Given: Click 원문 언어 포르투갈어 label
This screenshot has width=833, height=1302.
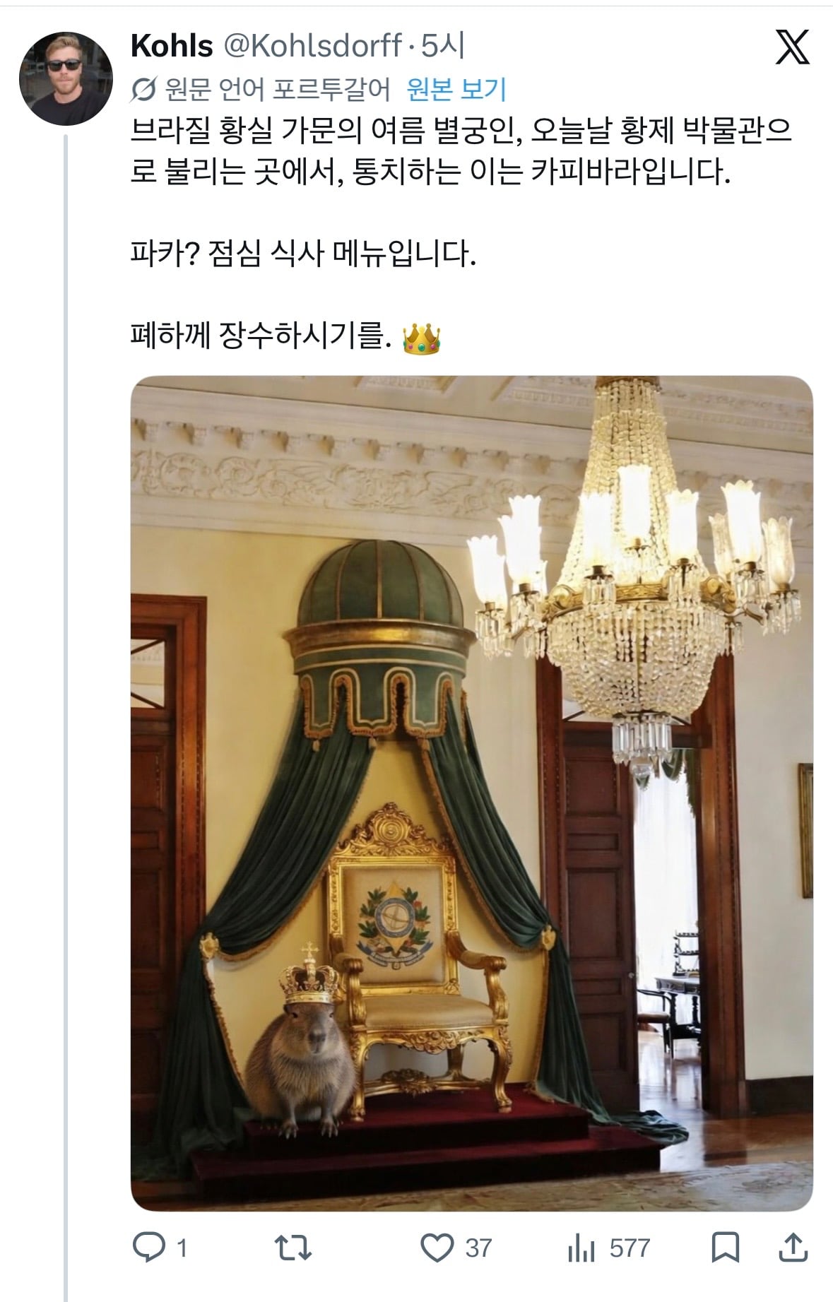Looking at the screenshot, I should [x=277, y=89].
